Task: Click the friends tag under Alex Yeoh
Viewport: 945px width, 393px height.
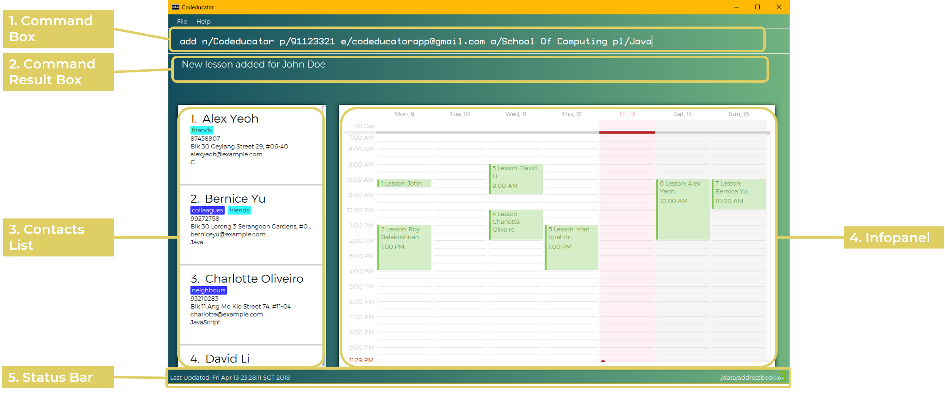Action: (202, 130)
